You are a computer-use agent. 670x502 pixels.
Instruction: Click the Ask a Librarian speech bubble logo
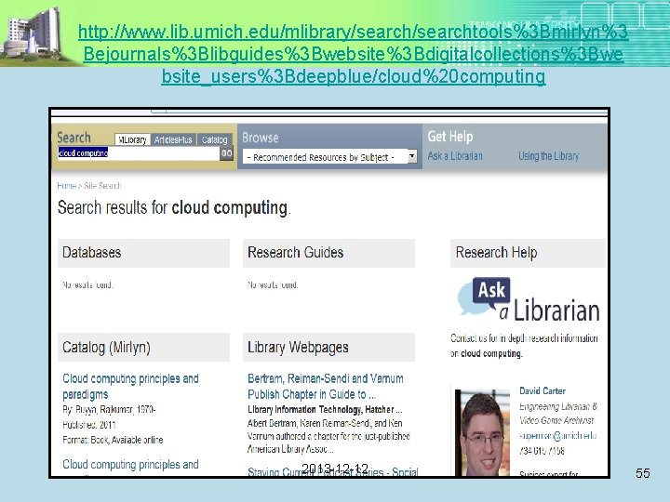[529, 299]
